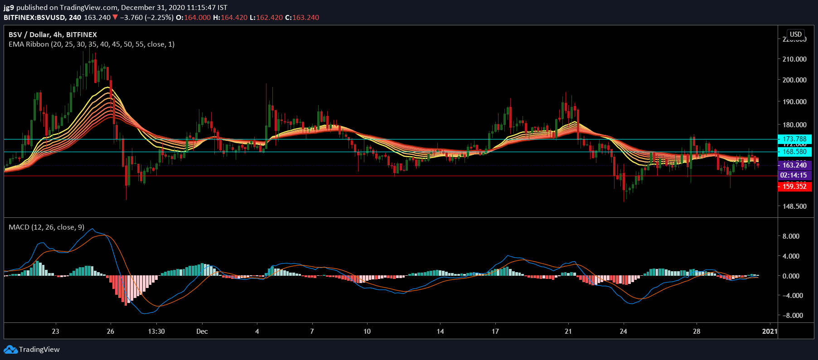Click the header low value L:162.420
Screen dimensions: 818x360
point(266,18)
